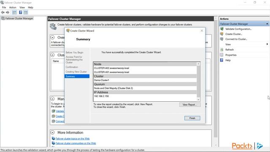Viewport: 270px width, 152px height.
Task: Open the Action menu
Action: click(13, 8)
